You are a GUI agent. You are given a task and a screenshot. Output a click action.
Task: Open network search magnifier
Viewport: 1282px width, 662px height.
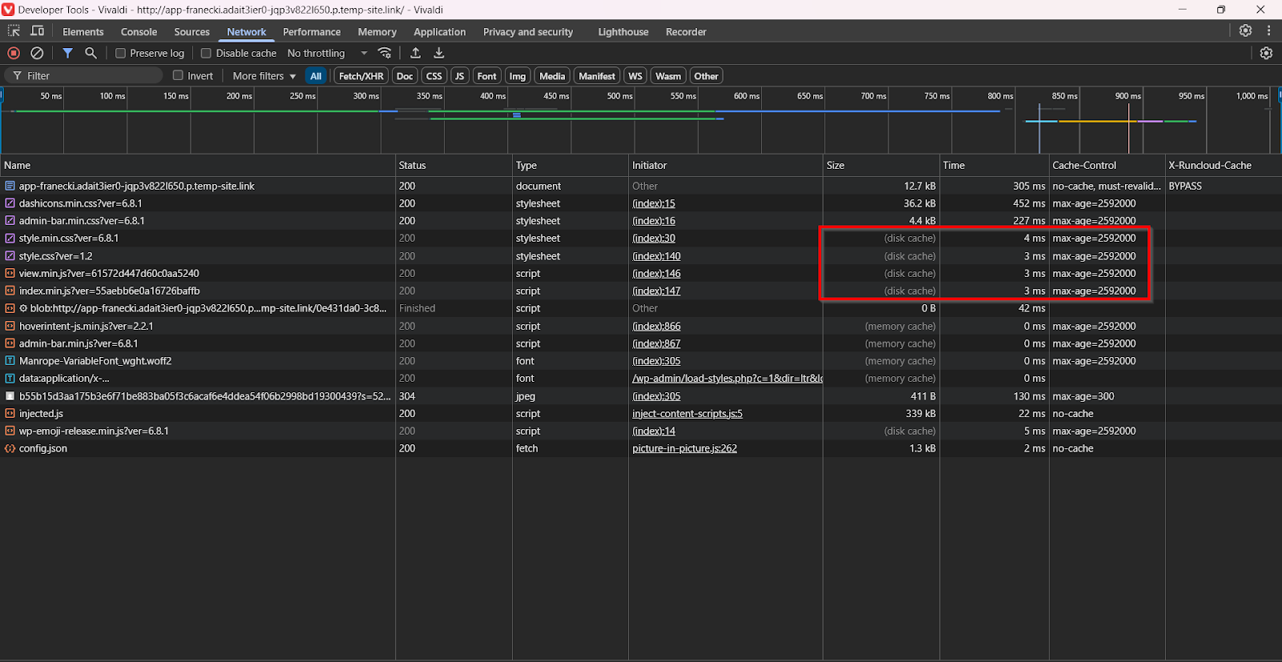coord(91,53)
